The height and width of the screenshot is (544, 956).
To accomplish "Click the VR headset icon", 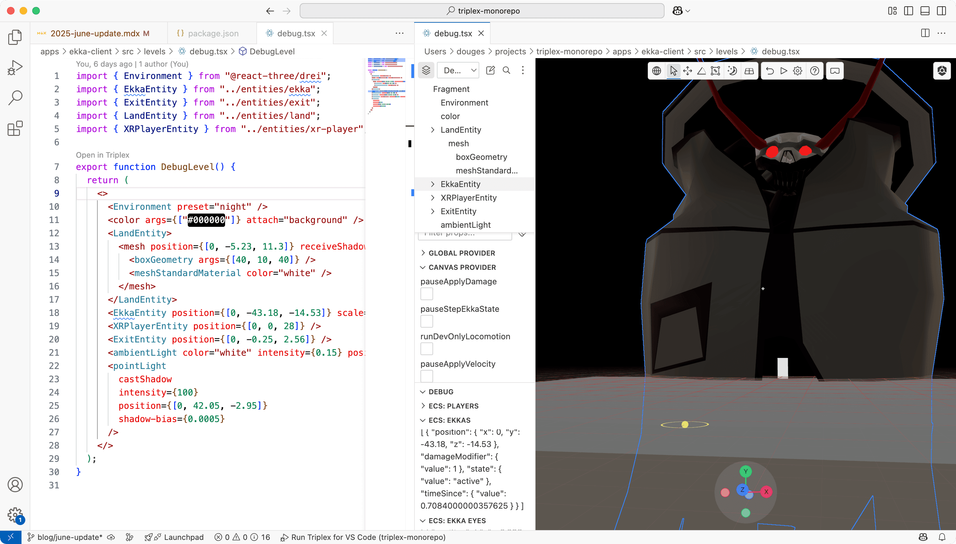I will click(x=835, y=71).
